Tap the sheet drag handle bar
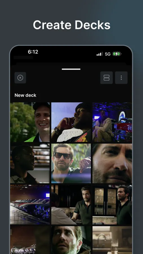 click(71, 69)
